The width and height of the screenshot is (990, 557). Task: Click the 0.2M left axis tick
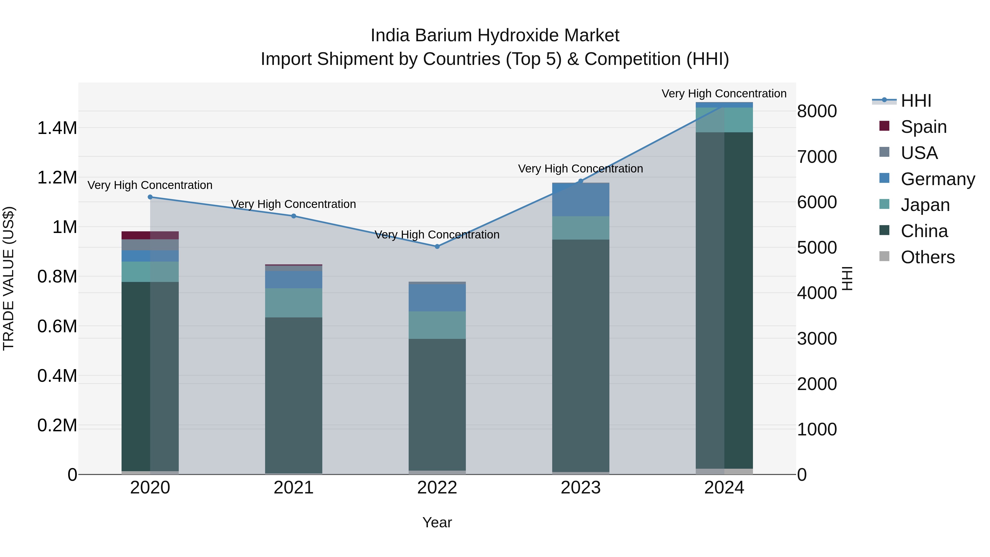pos(57,426)
